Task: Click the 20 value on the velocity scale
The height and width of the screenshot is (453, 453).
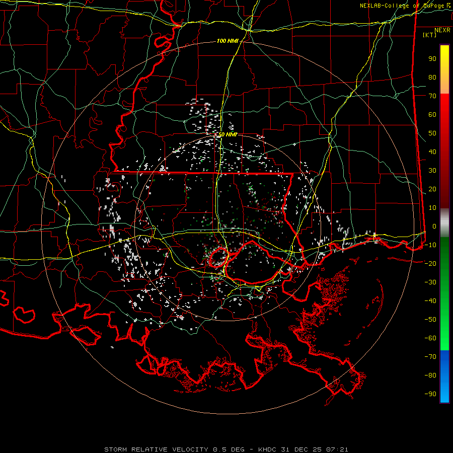Action: [432, 189]
